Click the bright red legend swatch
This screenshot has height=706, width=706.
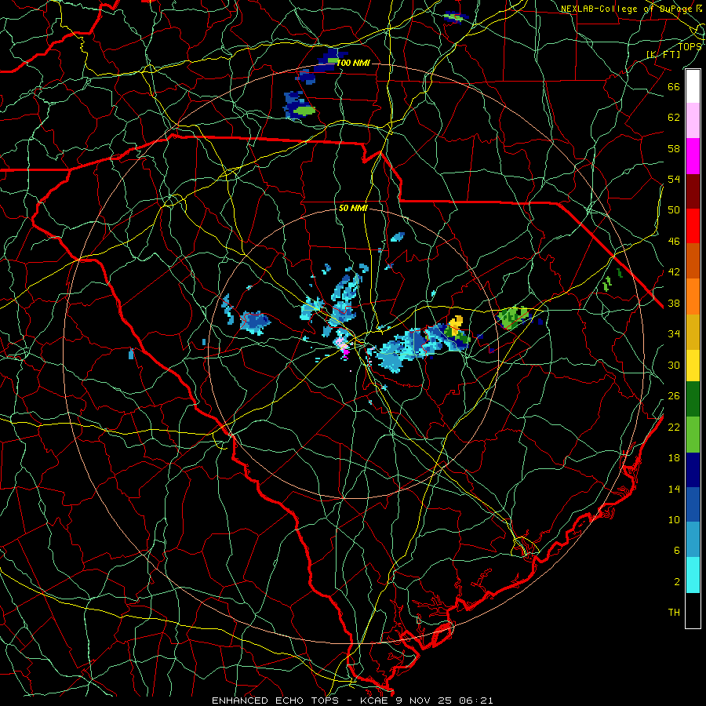(693, 226)
